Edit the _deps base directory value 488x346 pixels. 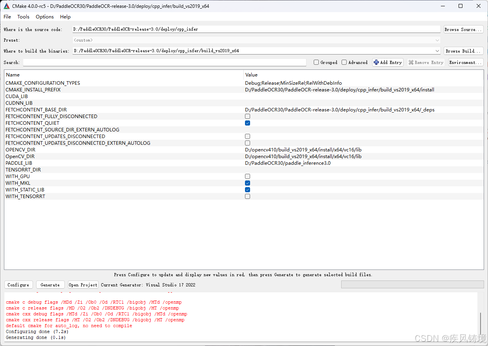(340, 110)
